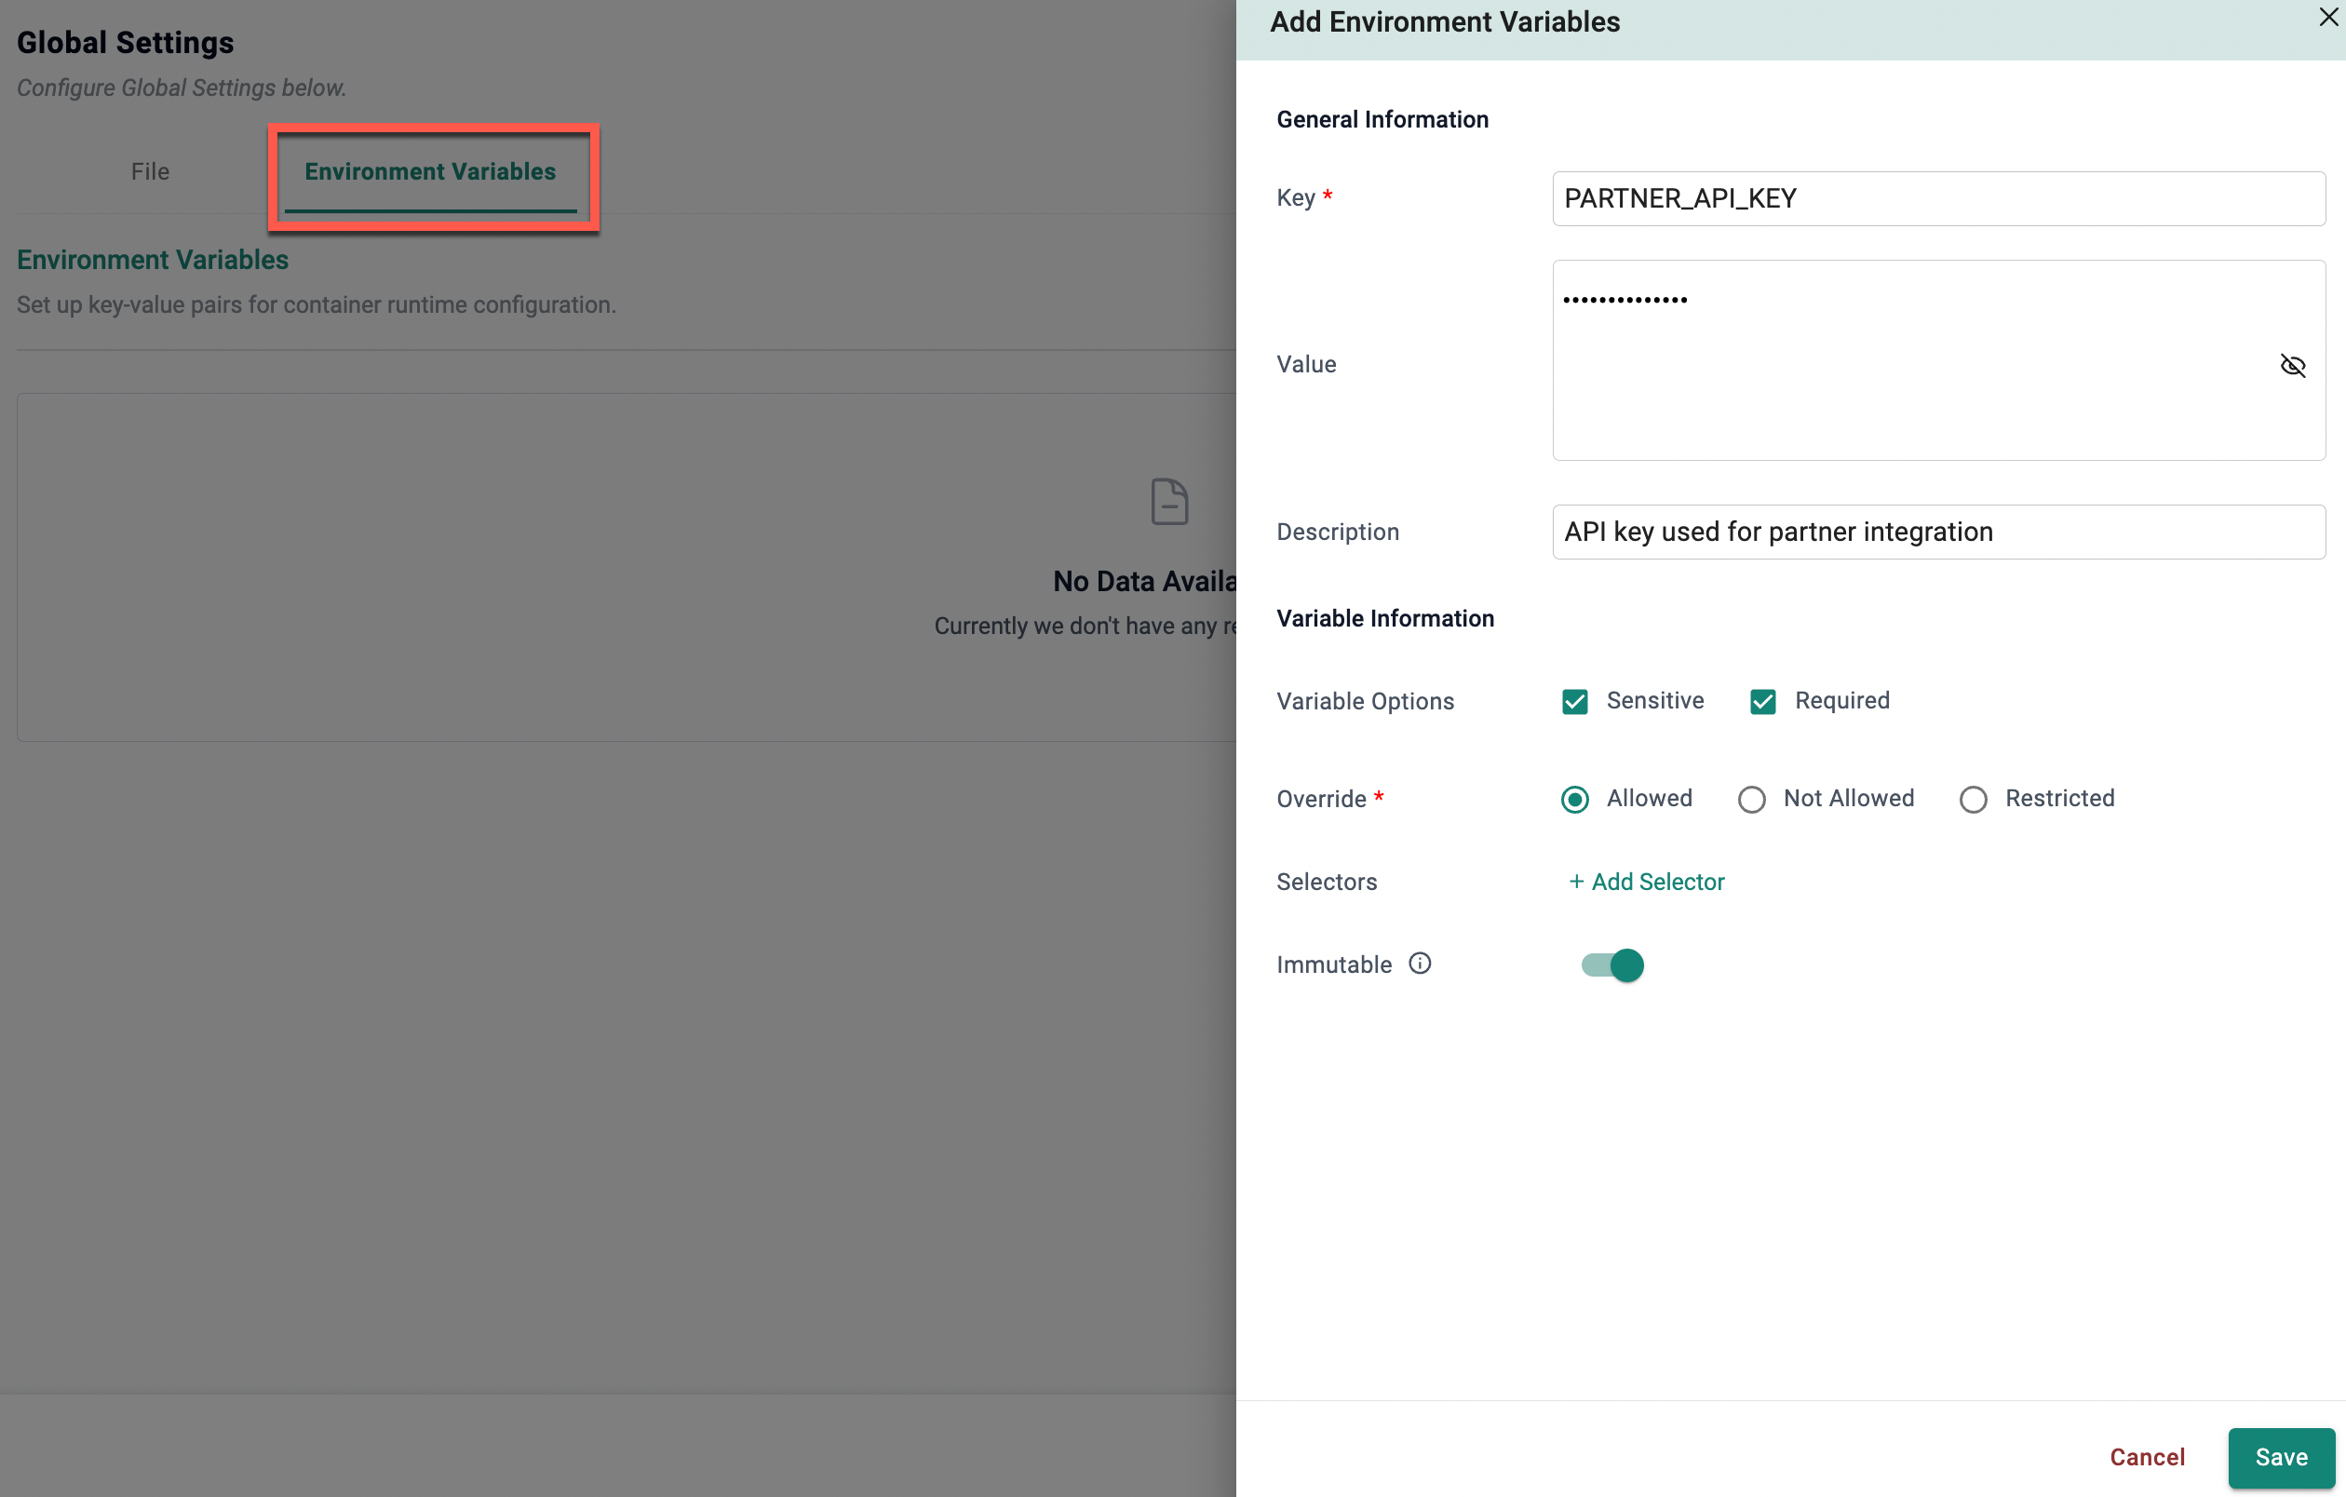This screenshot has height=1497, width=2346.
Task: Open the Environment Variables tab
Action: 430,171
